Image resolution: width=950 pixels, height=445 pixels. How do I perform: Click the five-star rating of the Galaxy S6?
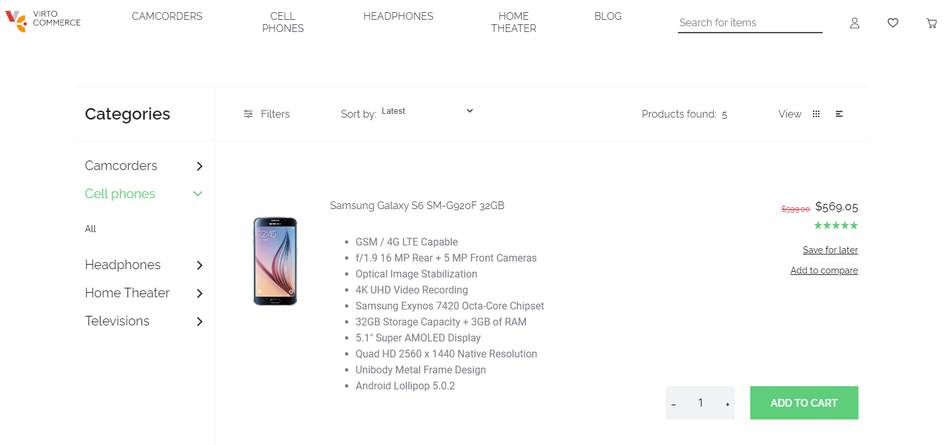click(x=836, y=225)
